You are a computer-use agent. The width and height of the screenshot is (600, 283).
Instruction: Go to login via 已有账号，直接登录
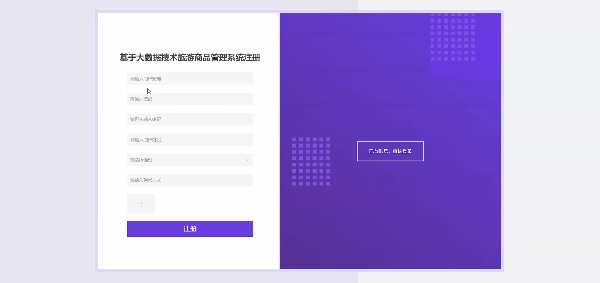point(390,151)
